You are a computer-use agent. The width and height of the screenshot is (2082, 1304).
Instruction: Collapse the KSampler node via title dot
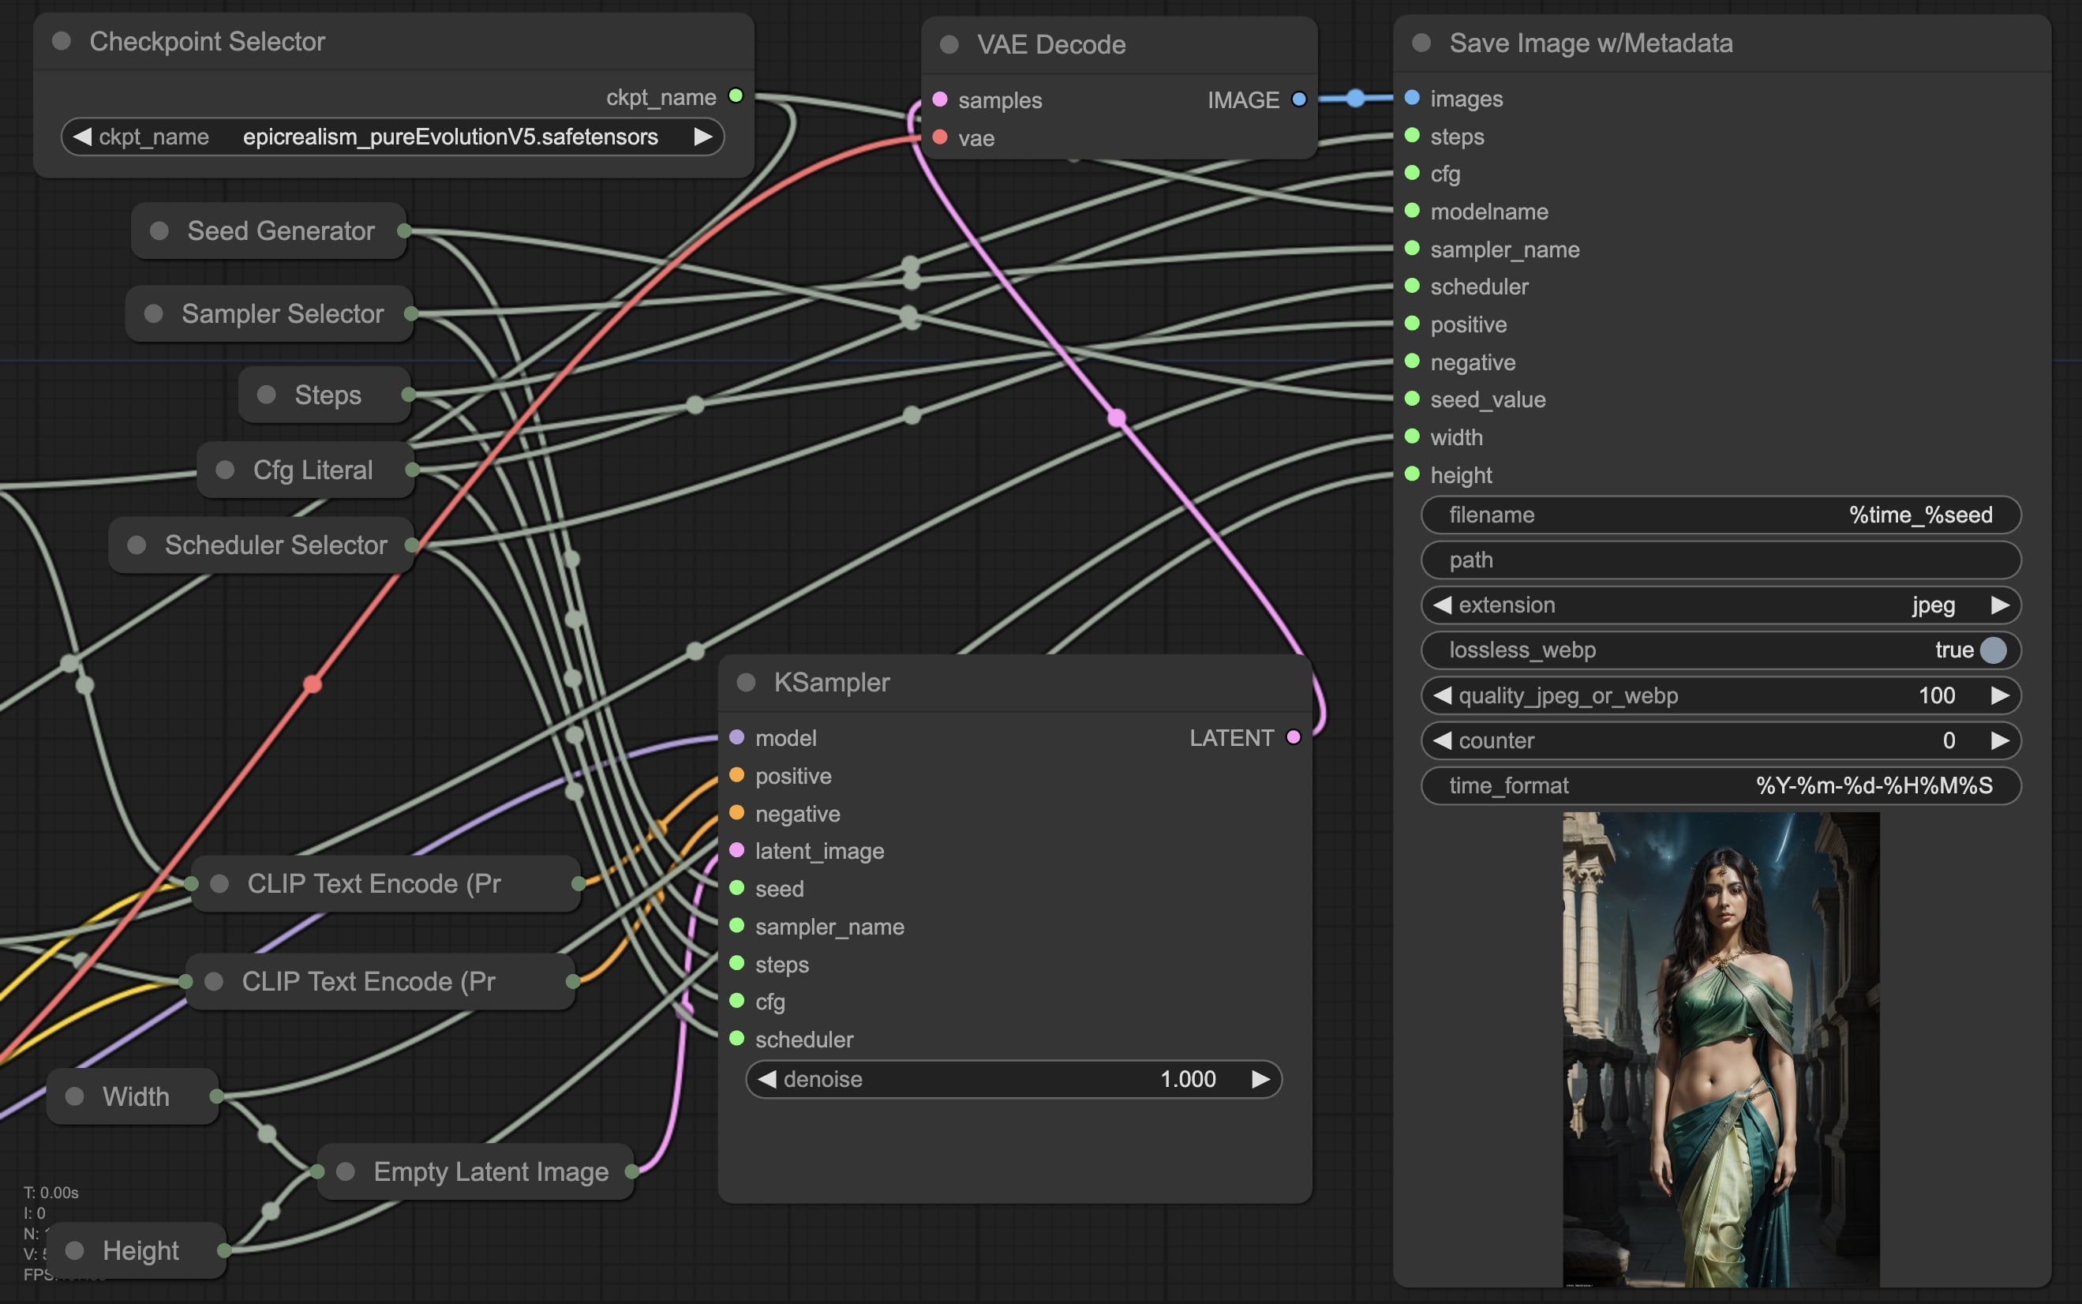click(746, 682)
